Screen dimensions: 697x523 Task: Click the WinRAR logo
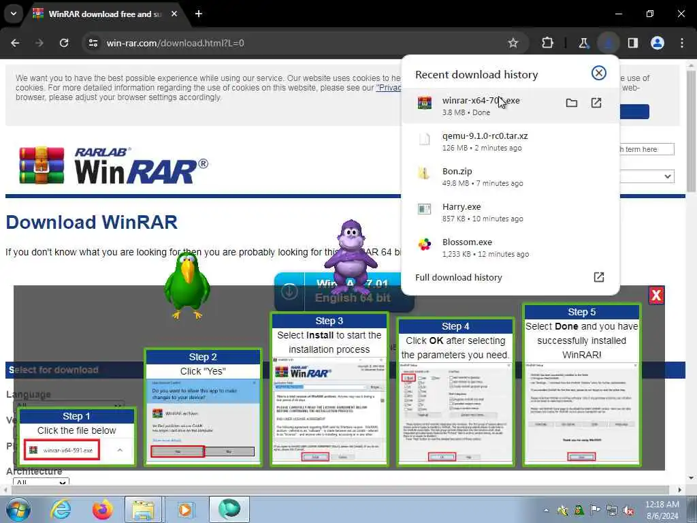pyautogui.click(x=114, y=165)
